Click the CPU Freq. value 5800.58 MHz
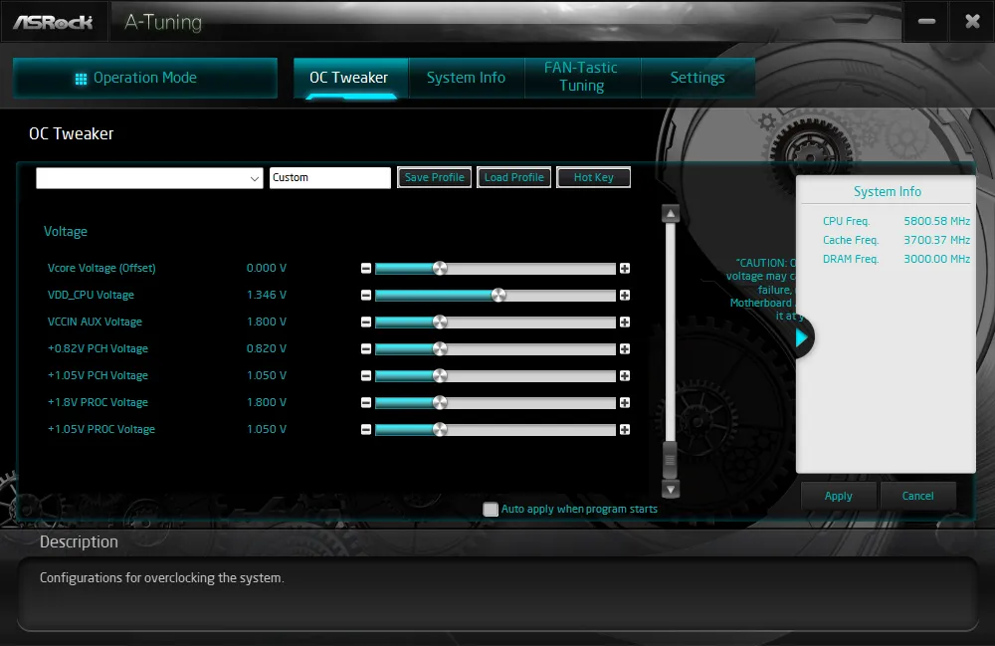The image size is (995, 646). [936, 221]
